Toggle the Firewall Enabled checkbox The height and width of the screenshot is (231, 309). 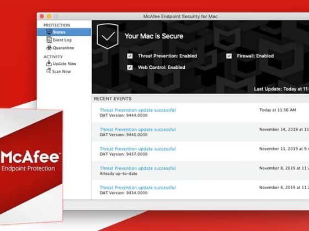pyautogui.click(x=229, y=56)
